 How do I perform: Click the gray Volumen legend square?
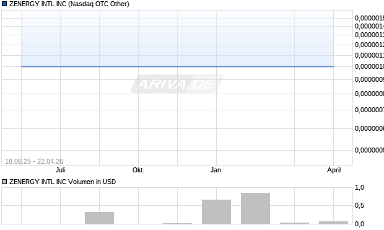coord(4,182)
